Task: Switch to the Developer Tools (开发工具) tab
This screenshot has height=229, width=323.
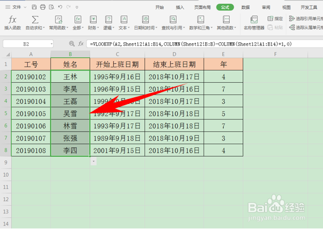Action: coord(309,7)
